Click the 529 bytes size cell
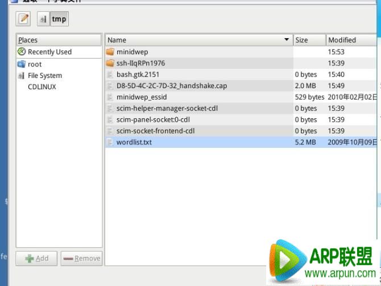 click(x=309, y=97)
